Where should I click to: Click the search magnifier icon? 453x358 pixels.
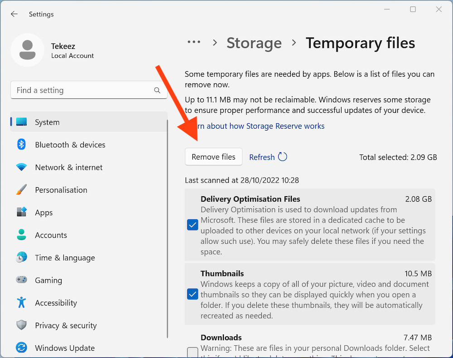pos(157,90)
